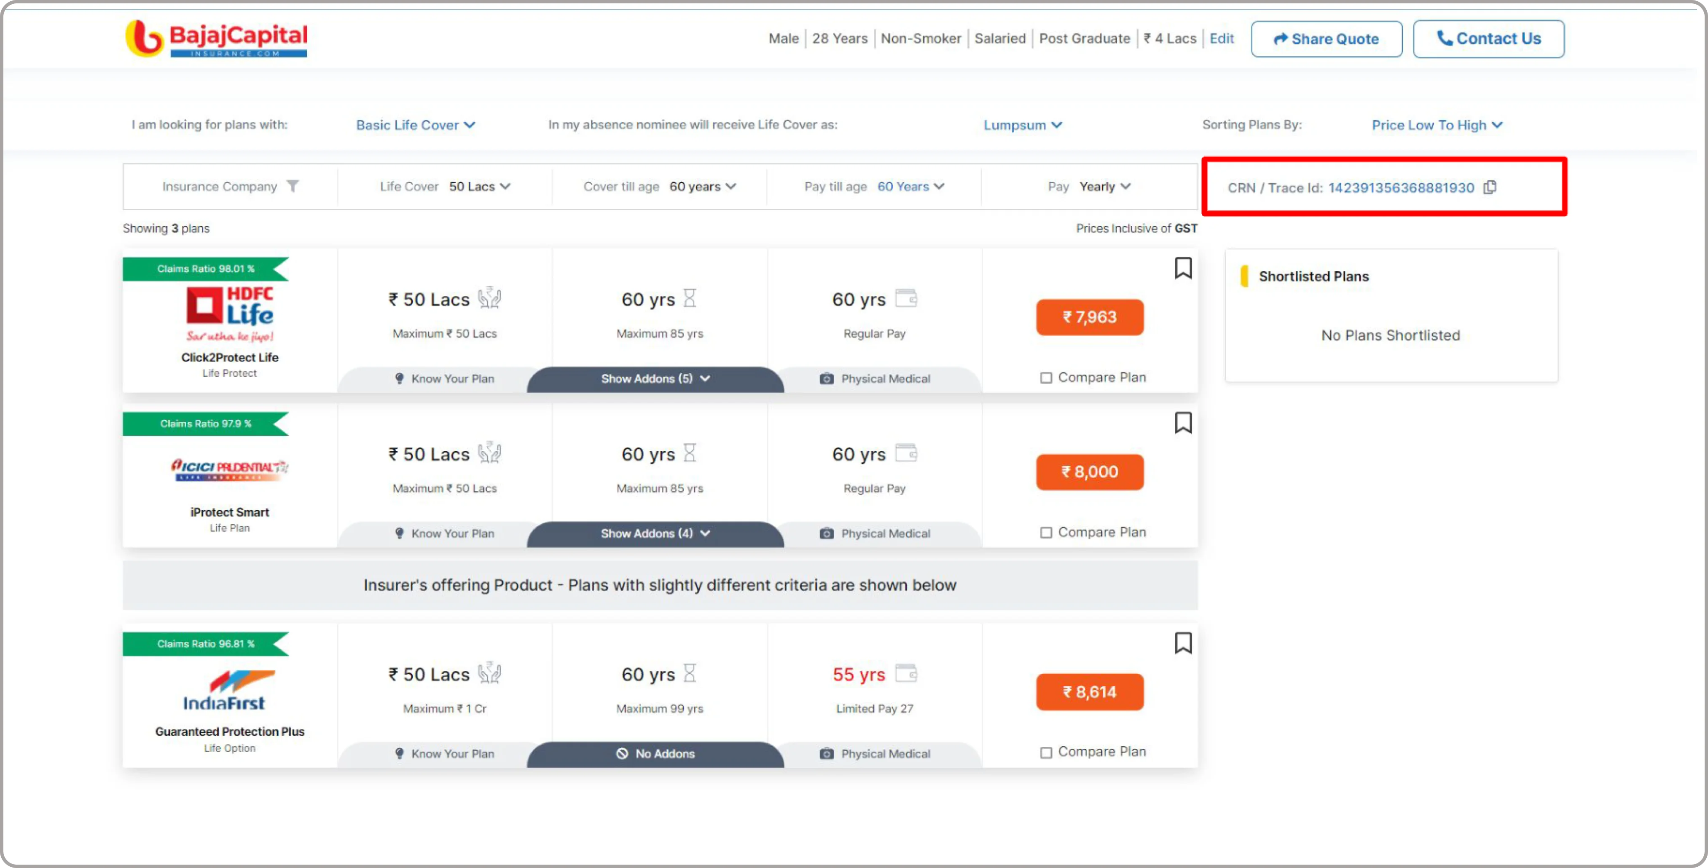This screenshot has height=868, width=1708.
Task: View Physical Medical info for HDFC plan
Action: tap(875, 379)
